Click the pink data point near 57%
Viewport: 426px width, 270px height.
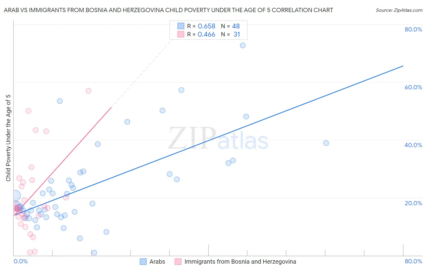88,91
